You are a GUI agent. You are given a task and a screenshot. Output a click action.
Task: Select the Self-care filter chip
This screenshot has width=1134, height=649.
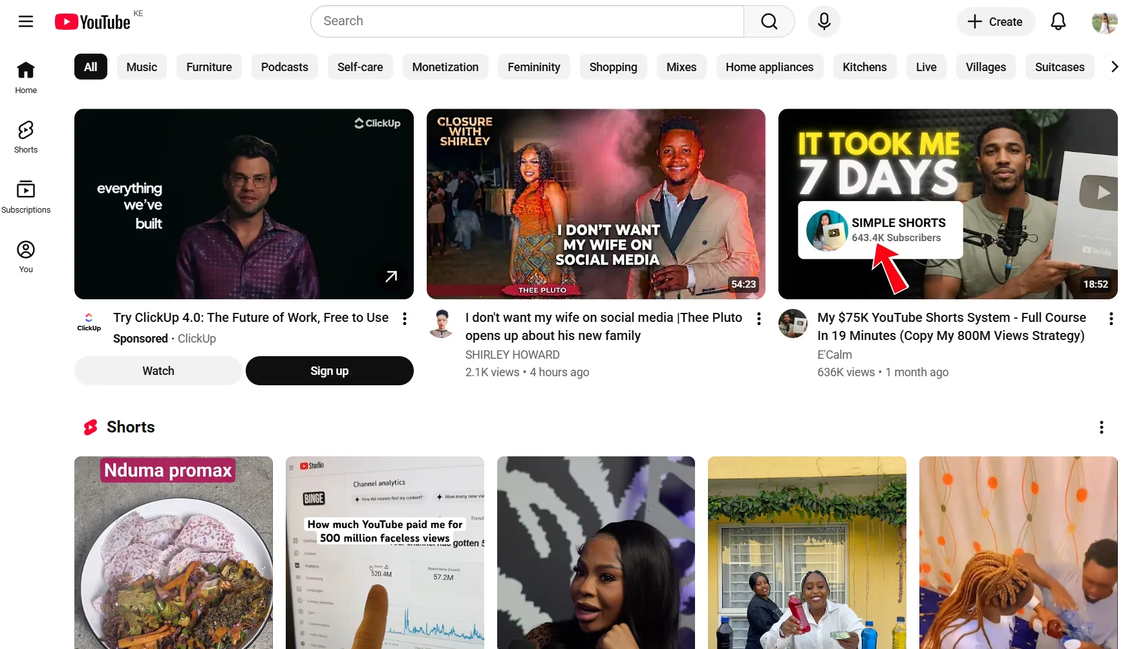[x=360, y=67]
